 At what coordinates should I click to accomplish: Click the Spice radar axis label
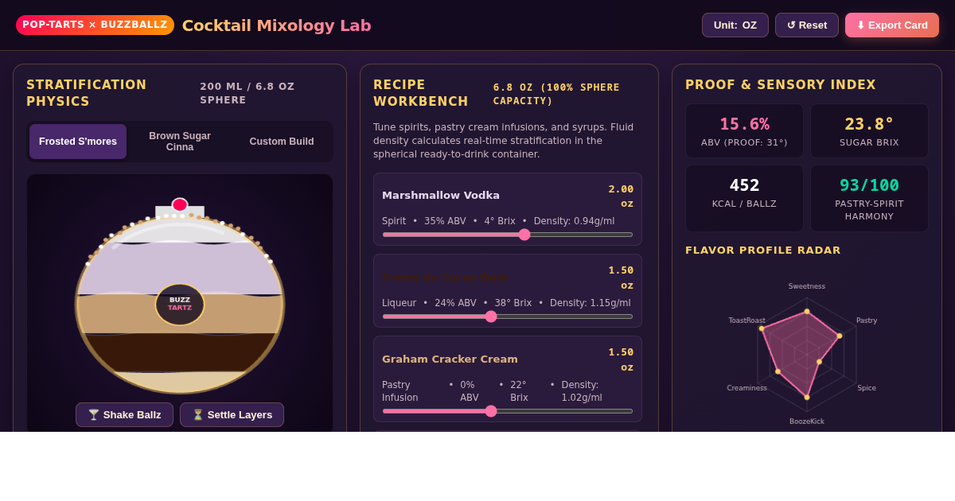[x=867, y=388]
